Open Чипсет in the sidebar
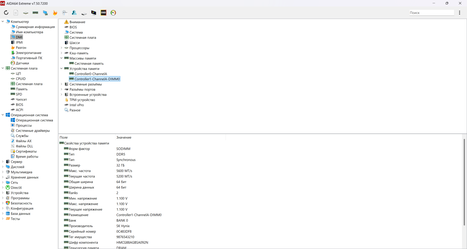 21,100
